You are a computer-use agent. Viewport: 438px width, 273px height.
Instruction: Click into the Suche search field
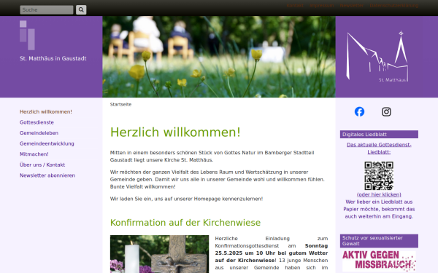point(47,9)
